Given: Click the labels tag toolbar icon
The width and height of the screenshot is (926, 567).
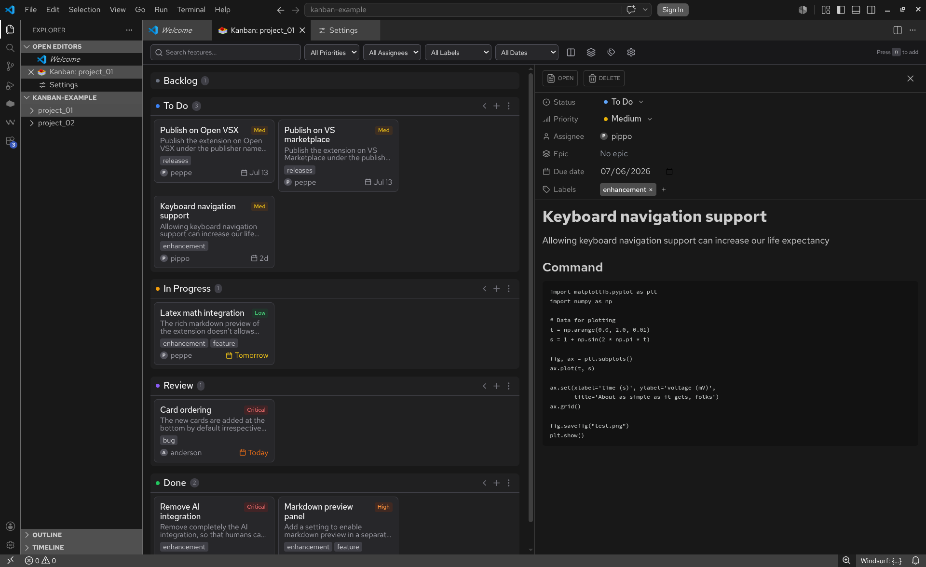Looking at the screenshot, I should click(611, 53).
